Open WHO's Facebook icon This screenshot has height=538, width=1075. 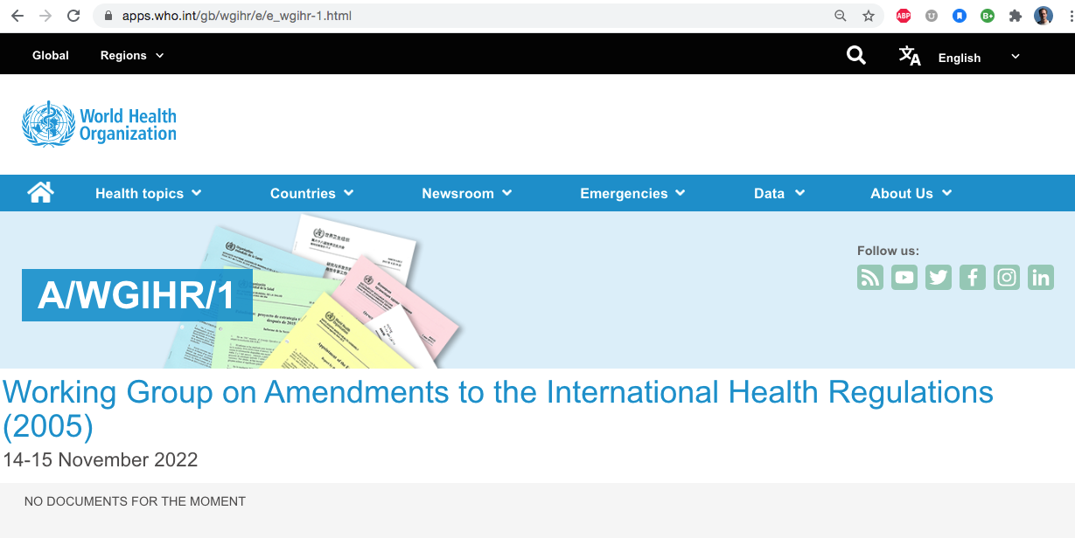[973, 278]
